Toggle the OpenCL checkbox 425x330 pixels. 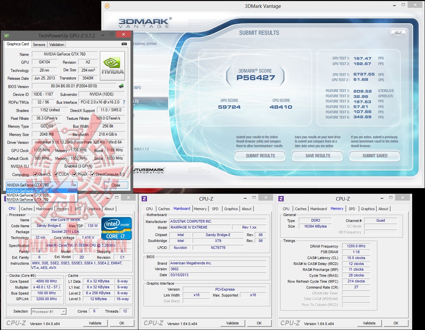[35, 174]
